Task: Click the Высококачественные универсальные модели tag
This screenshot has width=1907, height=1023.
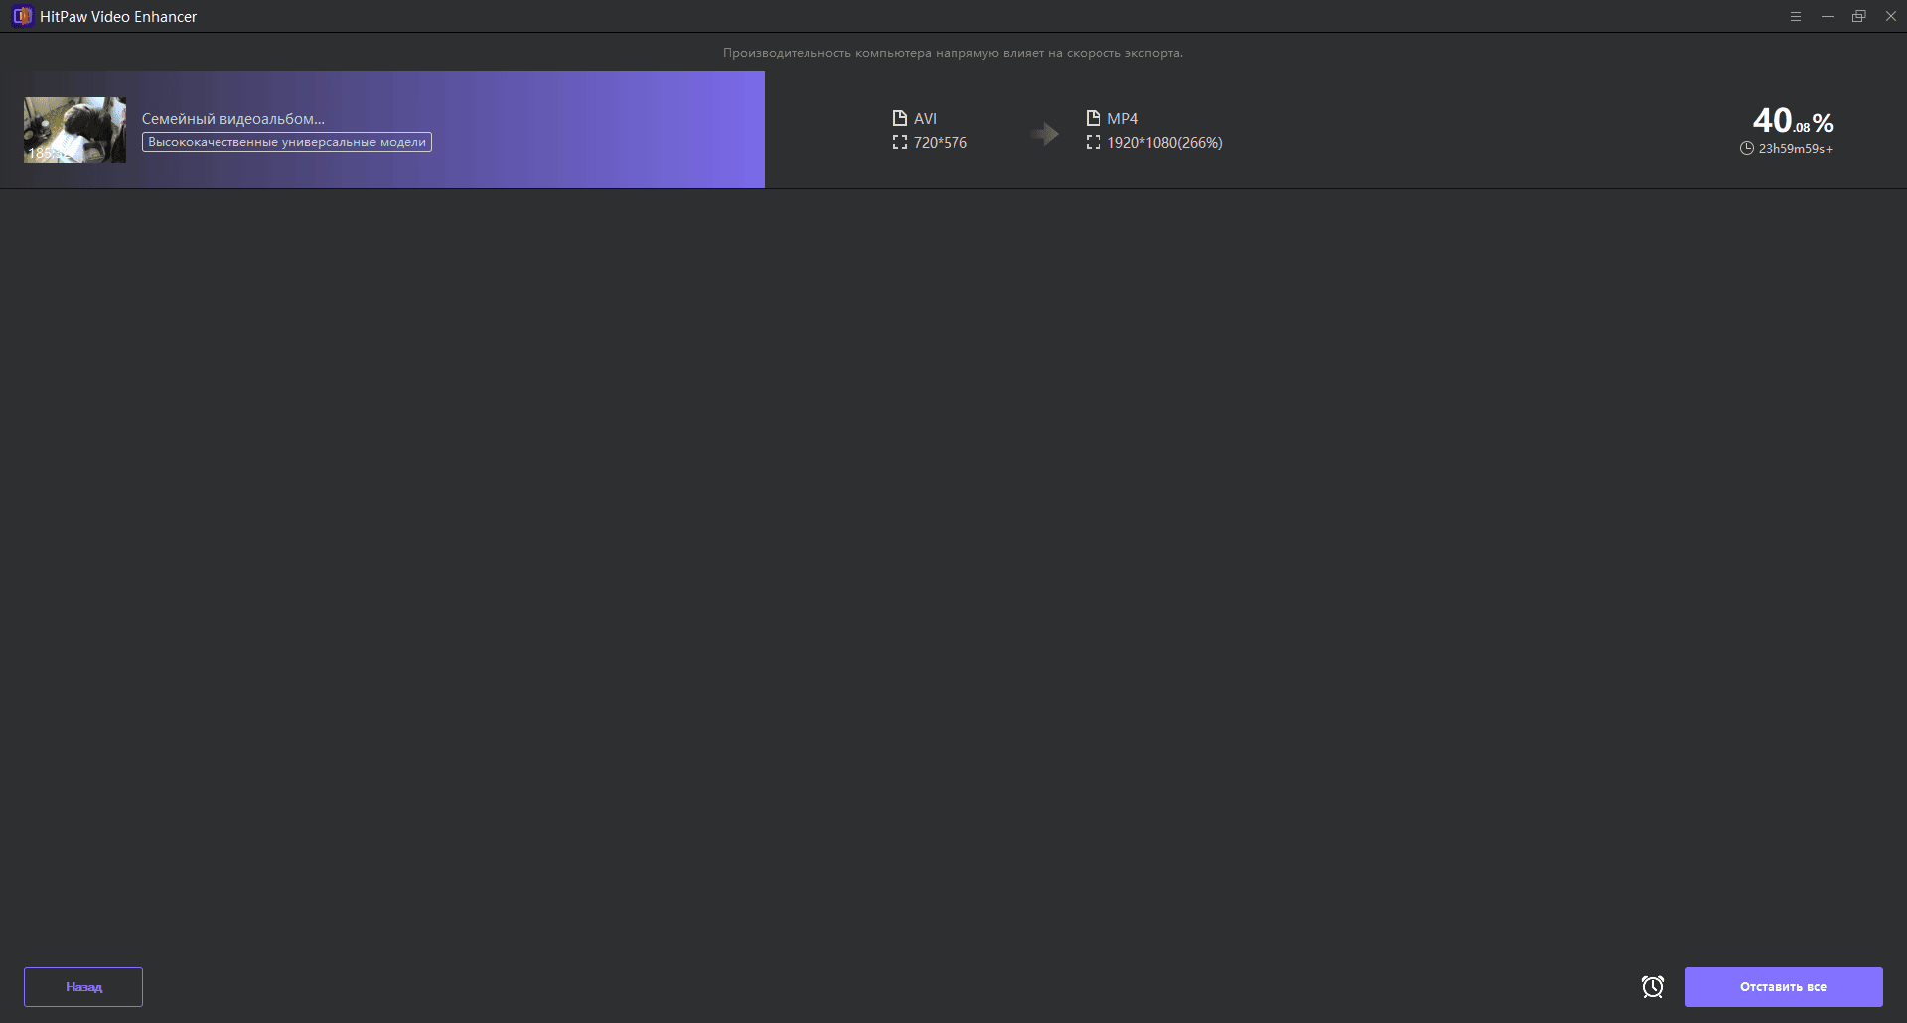Action: click(x=286, y=142)
